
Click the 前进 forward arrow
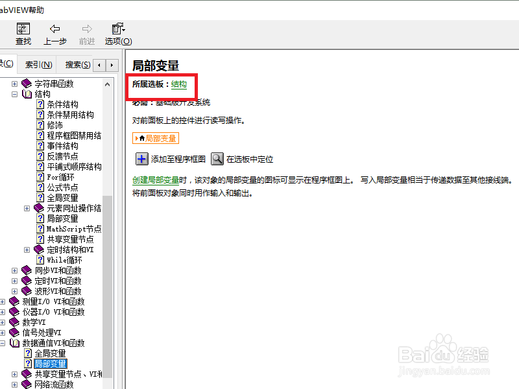tap(87, 29)
